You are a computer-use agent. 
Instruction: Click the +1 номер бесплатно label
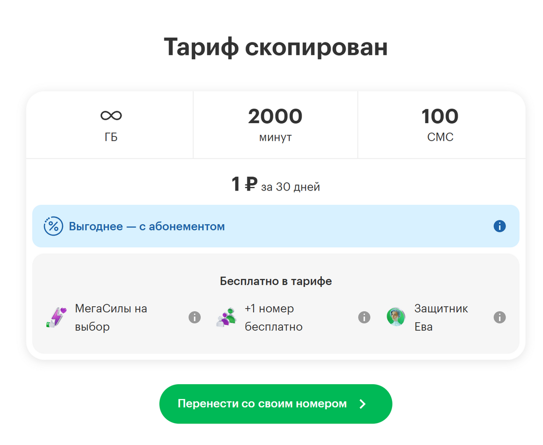273,317
